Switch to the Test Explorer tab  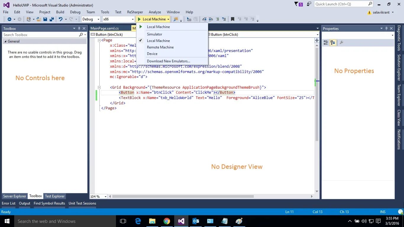click(x=55, y=196)
